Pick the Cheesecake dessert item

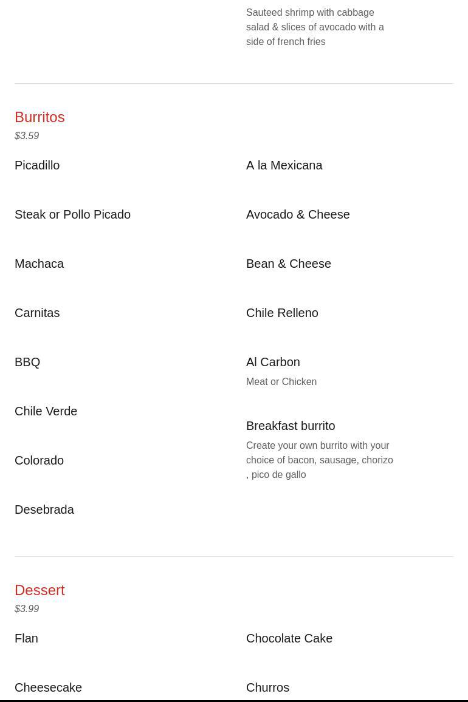coord(48,687)
